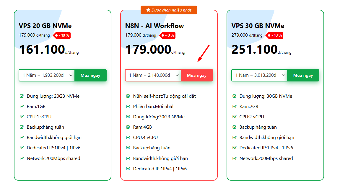Viewport: 340px width, 188px height.
Task: Click the N8N - AI Workflow plan title
Action: [155, 26]
